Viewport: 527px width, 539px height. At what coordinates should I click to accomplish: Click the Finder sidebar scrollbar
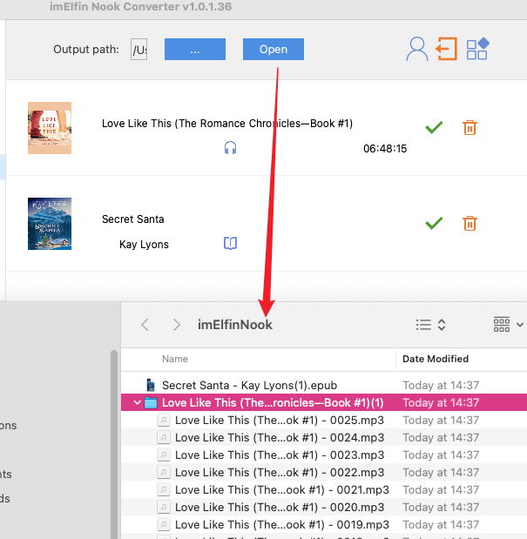click(114, 444)
